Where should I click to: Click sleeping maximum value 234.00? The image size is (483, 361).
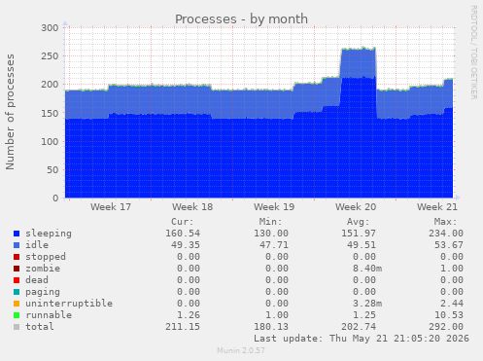click(446, 234)
